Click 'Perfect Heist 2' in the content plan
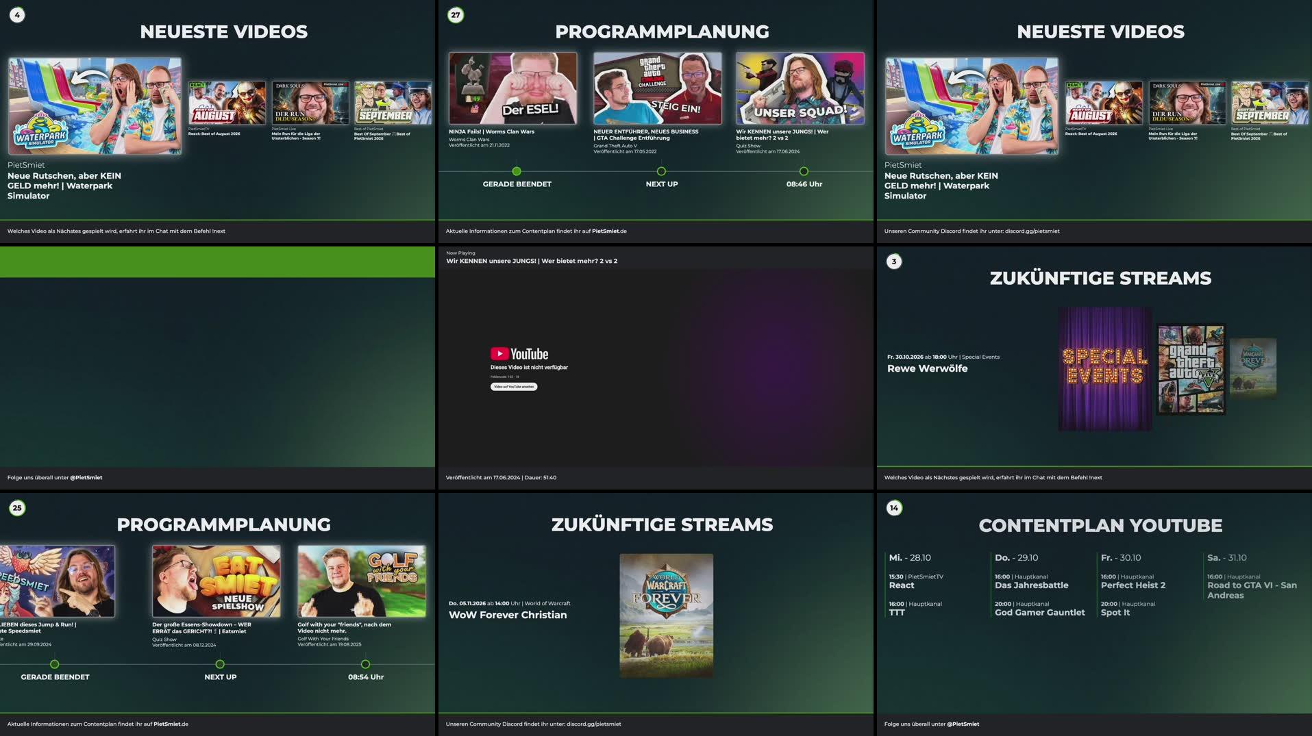 [x=1132, y=585]
